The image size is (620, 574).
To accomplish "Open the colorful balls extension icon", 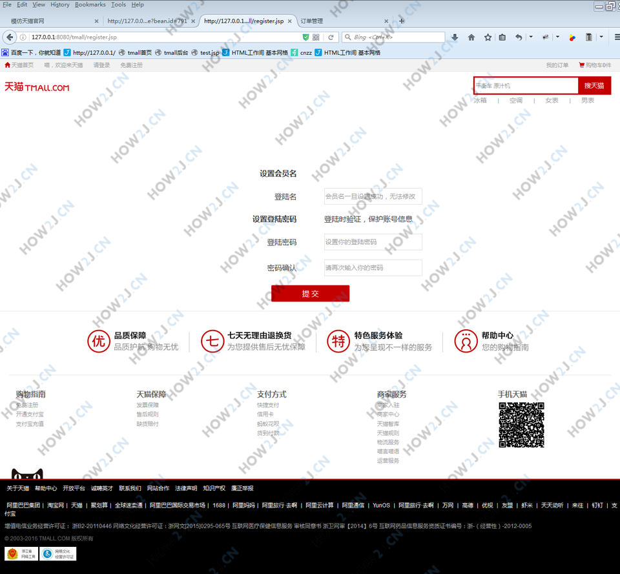I will pyautogui.click(x=572, y=37).
